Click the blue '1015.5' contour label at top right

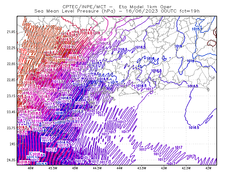pyautogui.click(x=197, y=29)
